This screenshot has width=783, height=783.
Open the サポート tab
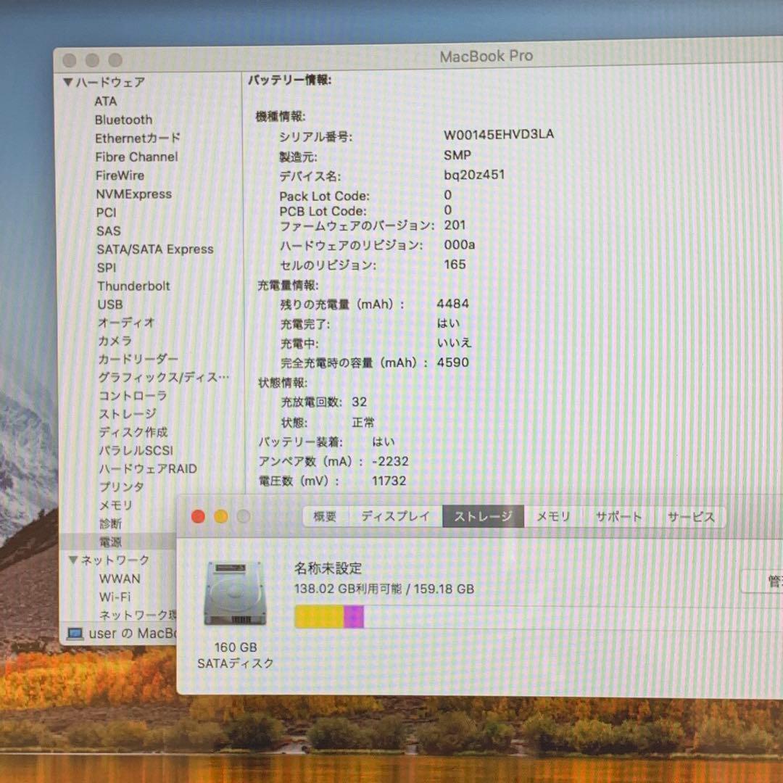[x=618, y=517]
